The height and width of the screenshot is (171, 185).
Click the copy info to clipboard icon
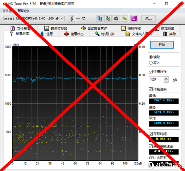tap(100, 19)
